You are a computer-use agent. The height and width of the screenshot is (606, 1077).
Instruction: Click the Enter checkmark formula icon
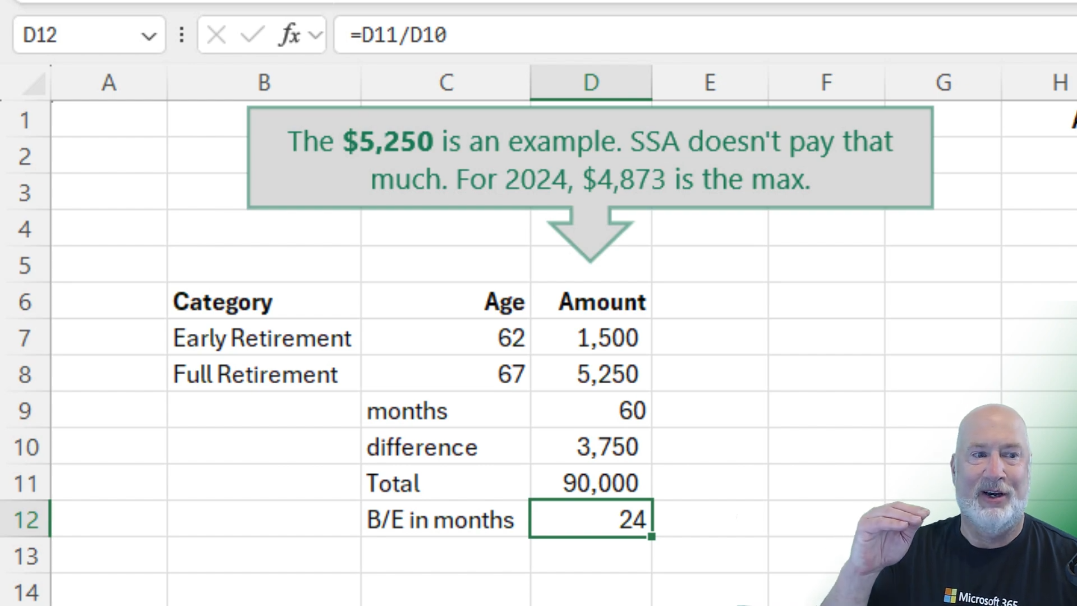point(252,35)
